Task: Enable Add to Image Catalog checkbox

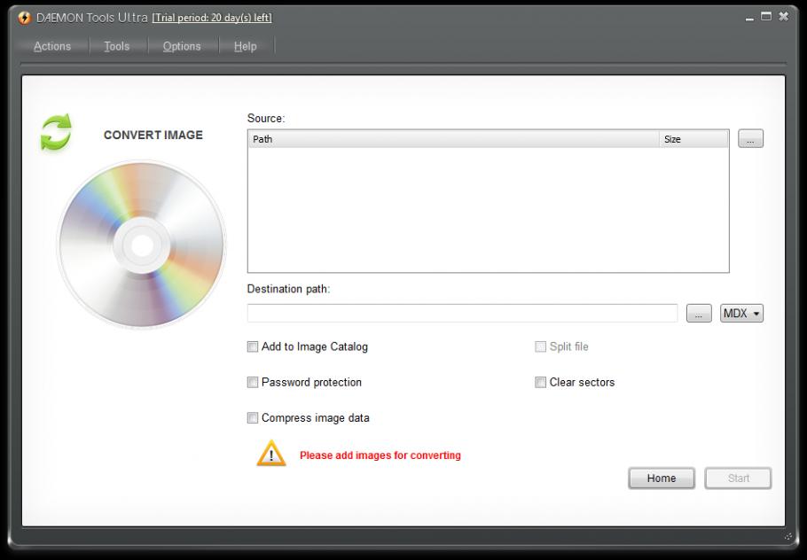Action: point(253,346)
